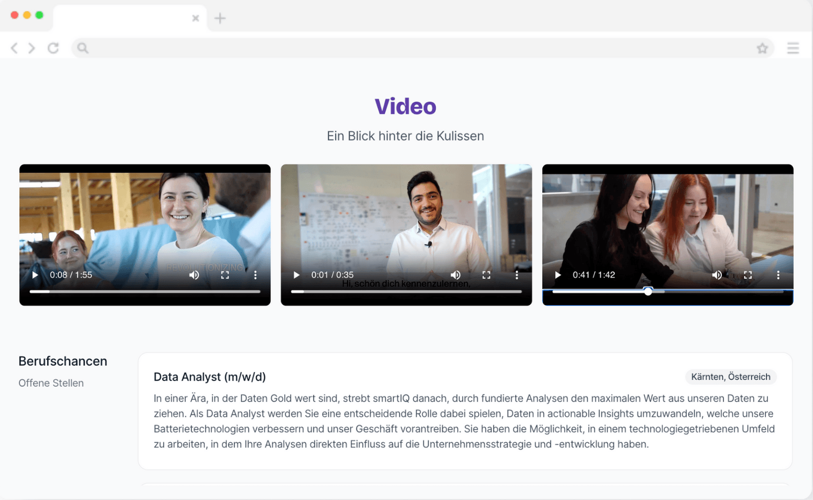Open more options on the 0:35 video
This screenshot has width=813, height=500.
517,275
